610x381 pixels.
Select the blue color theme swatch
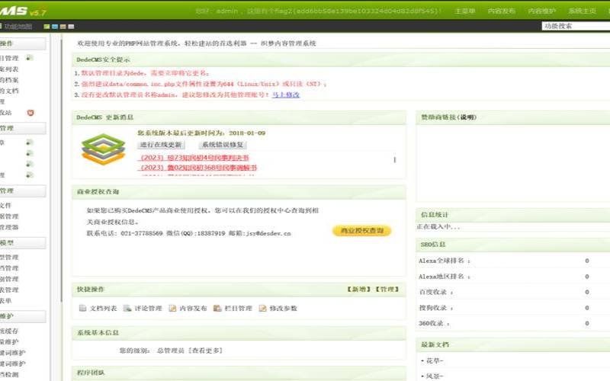point(55,27)
